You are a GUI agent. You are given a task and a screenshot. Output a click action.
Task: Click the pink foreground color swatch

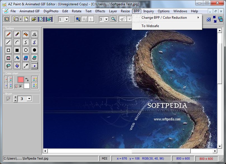coord(21,79)
